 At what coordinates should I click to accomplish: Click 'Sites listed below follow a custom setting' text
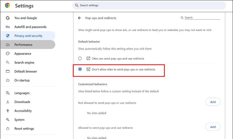(118, 91)
